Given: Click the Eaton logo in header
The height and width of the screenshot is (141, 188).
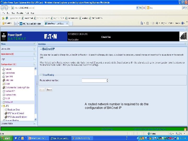Looking at the screenshot, I should 50,36.
